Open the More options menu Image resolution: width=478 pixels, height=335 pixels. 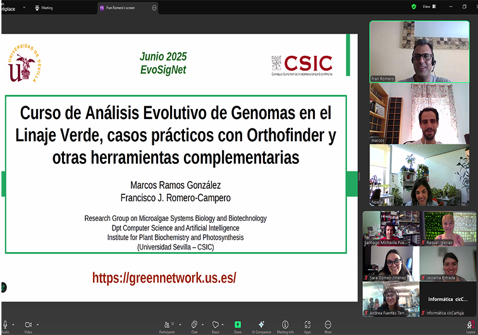(328, 324)
